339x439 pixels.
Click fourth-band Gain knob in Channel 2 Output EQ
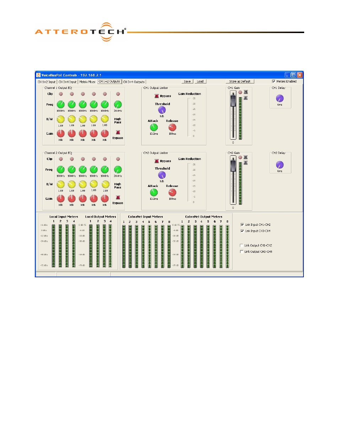pos(94,199)
